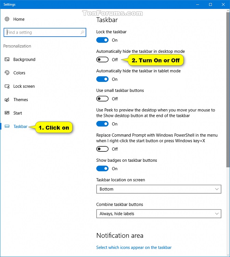This screenshot has width=230, height=257.
Task: Disable Show badges on taskbar buttons
Action: [102, 169]
